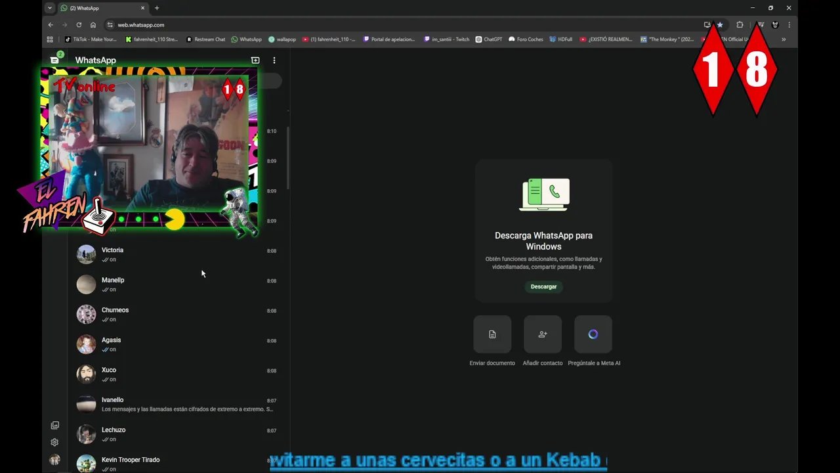This screenshot has width=840, height=473.
Task: Open the chat with Xuco
Action: [x=177, y=374]
